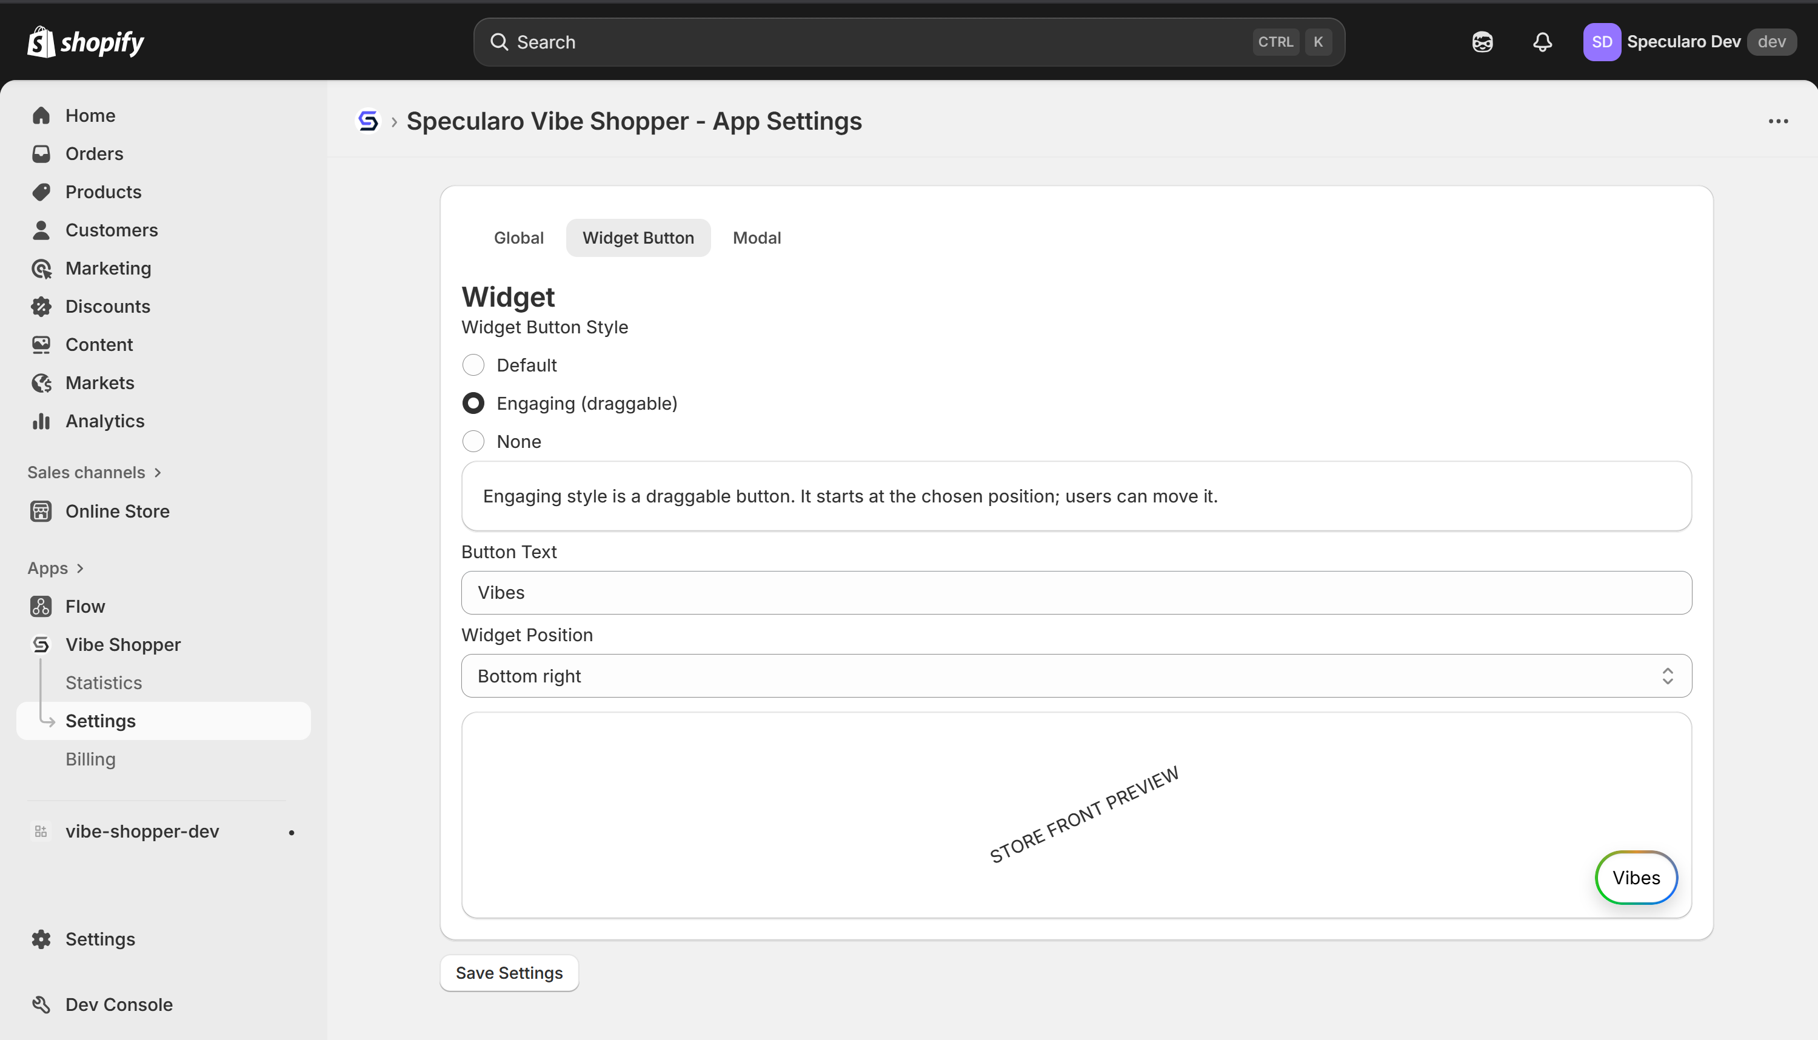
Task: Open the Billing page for Vibe Shopper
Action: coord(90,759)
